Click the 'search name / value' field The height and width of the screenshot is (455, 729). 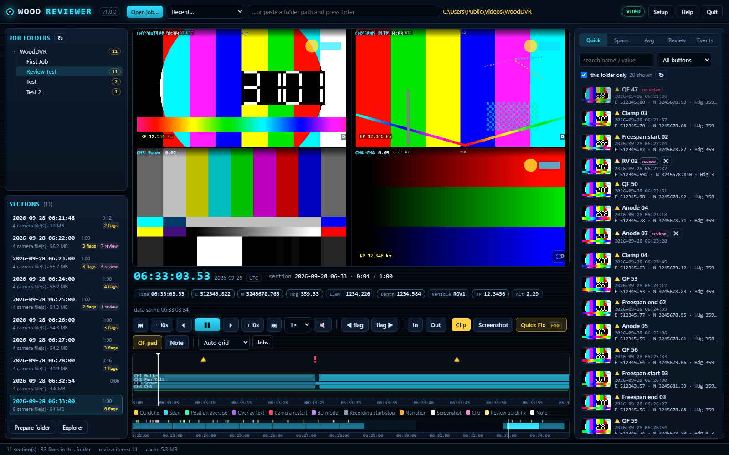617,60
